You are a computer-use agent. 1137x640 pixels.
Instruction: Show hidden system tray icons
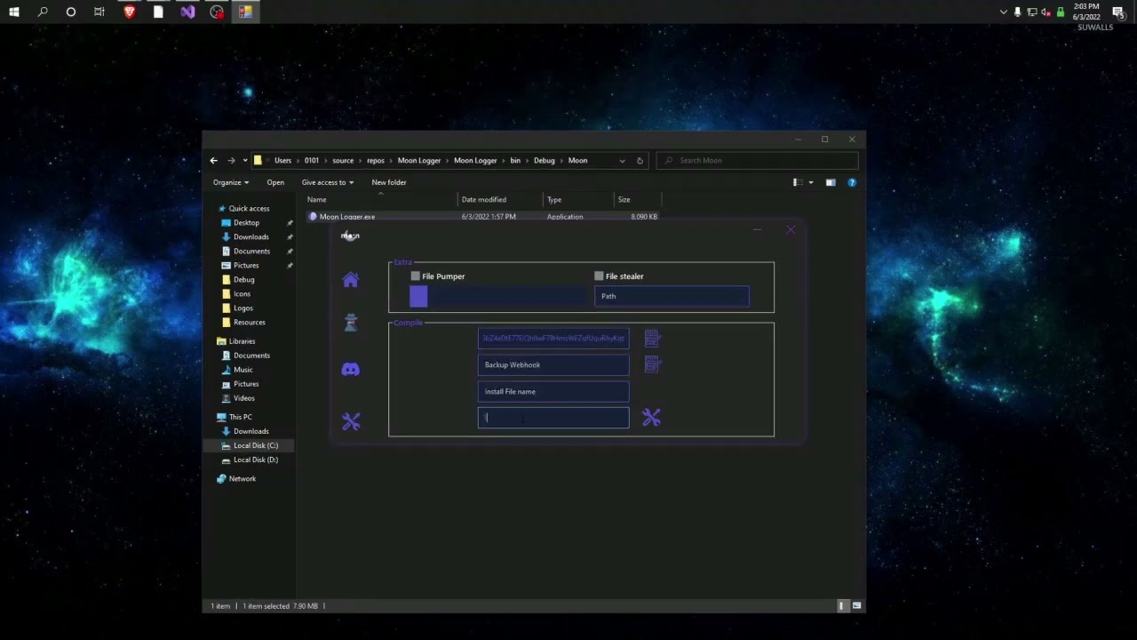pyautogui.click(x=1004, y=12)
